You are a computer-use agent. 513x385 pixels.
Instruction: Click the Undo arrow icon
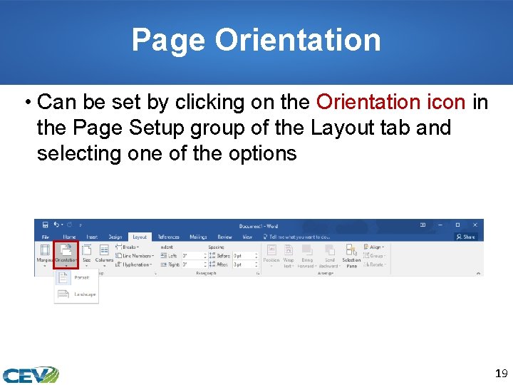point(56,225)
